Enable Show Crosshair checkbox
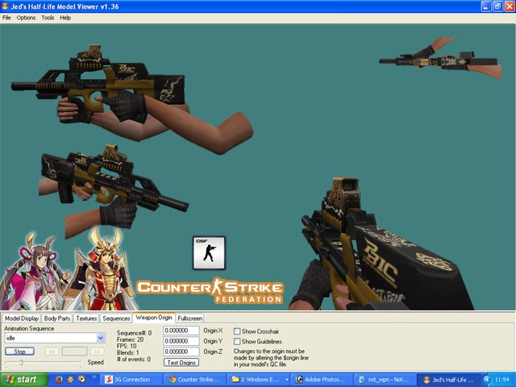This screenshot has height=387, width=516. (x=237, y=331)
